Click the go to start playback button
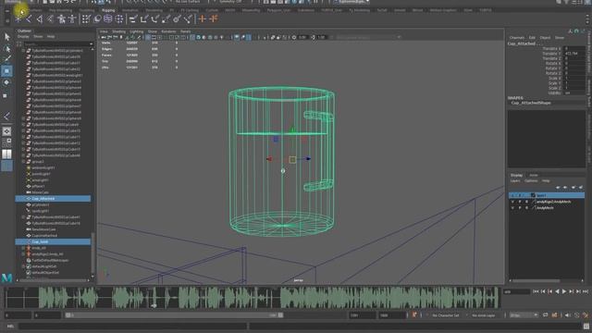Image resolution: width=592 pixels, height=333 pixels. coord(536,291)
